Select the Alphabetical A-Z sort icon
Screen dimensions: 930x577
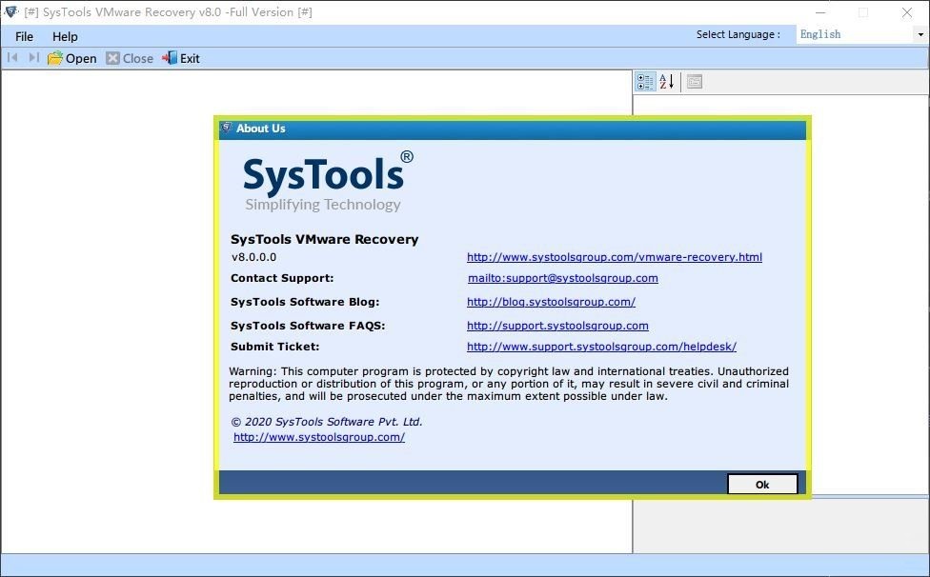(x=667, y=81)
